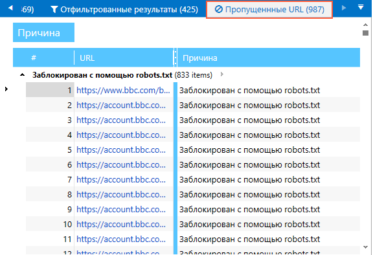Viewport: 373px width, 255px height.
Task: Switch to Отфильтрованные результаты (425) tab
Action: tap(124, 10)
